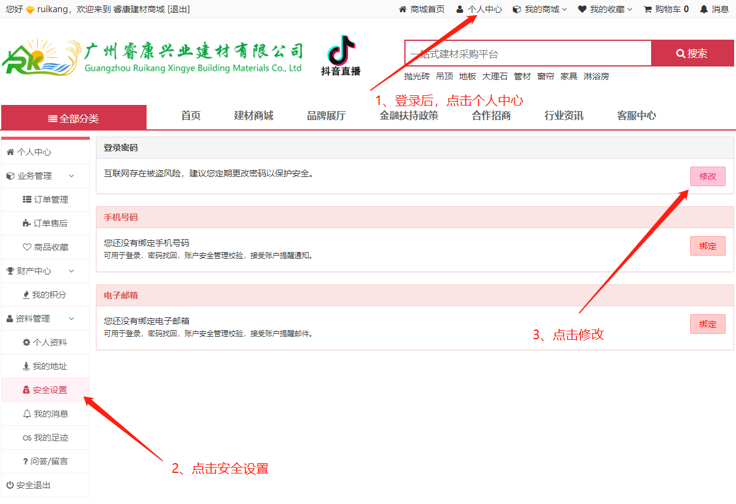Click the 商城首页 link in top bar
This screenshot has height=504, width=736.
point(428,9)
